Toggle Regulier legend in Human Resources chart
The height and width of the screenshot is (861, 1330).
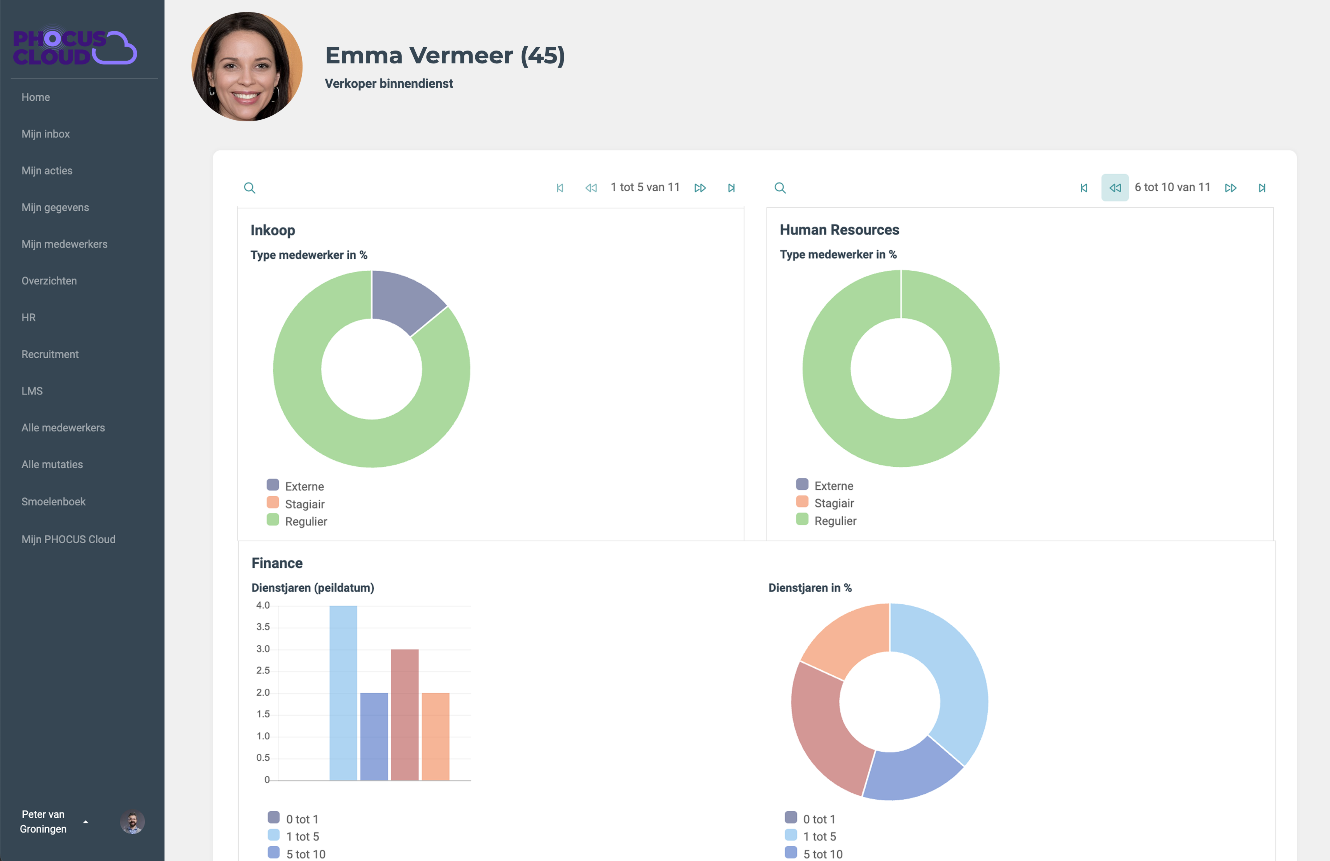point(826,521)
